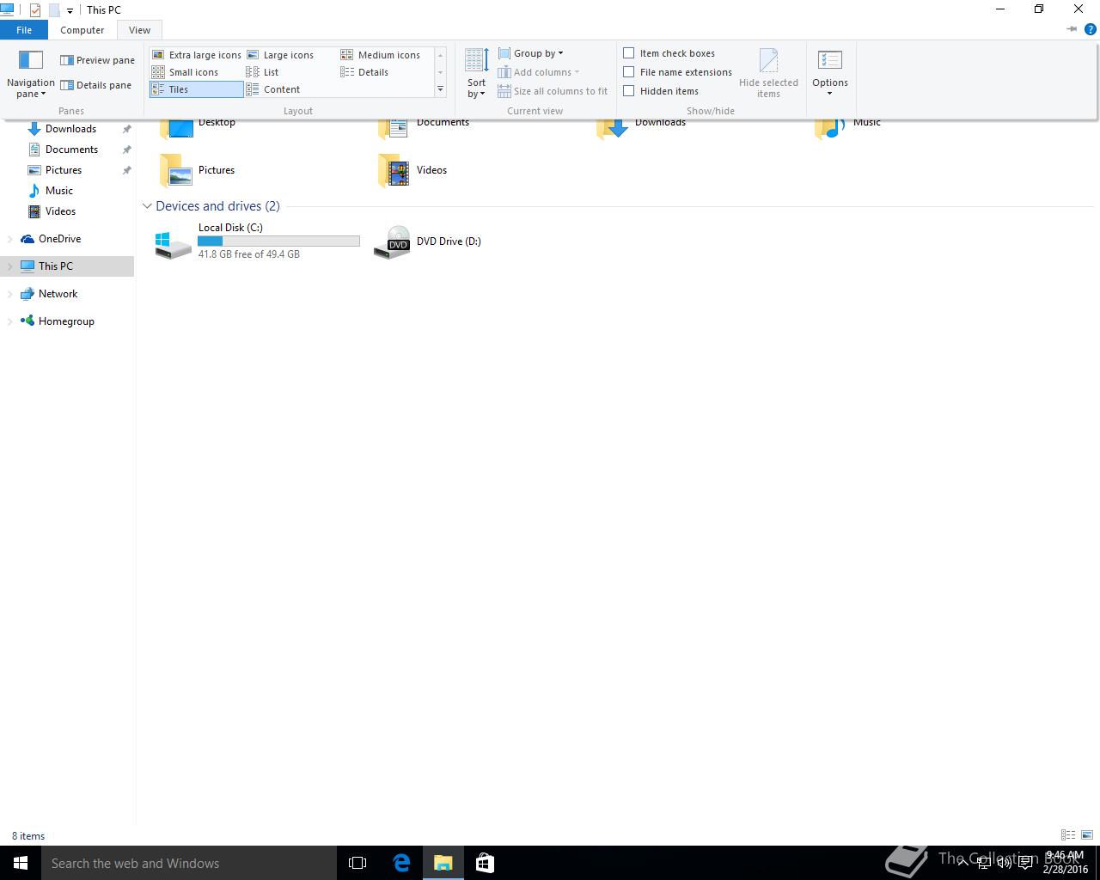1100x880 pixels.
Task: Open Downloads in navigation pane
Action: [70, 129]
